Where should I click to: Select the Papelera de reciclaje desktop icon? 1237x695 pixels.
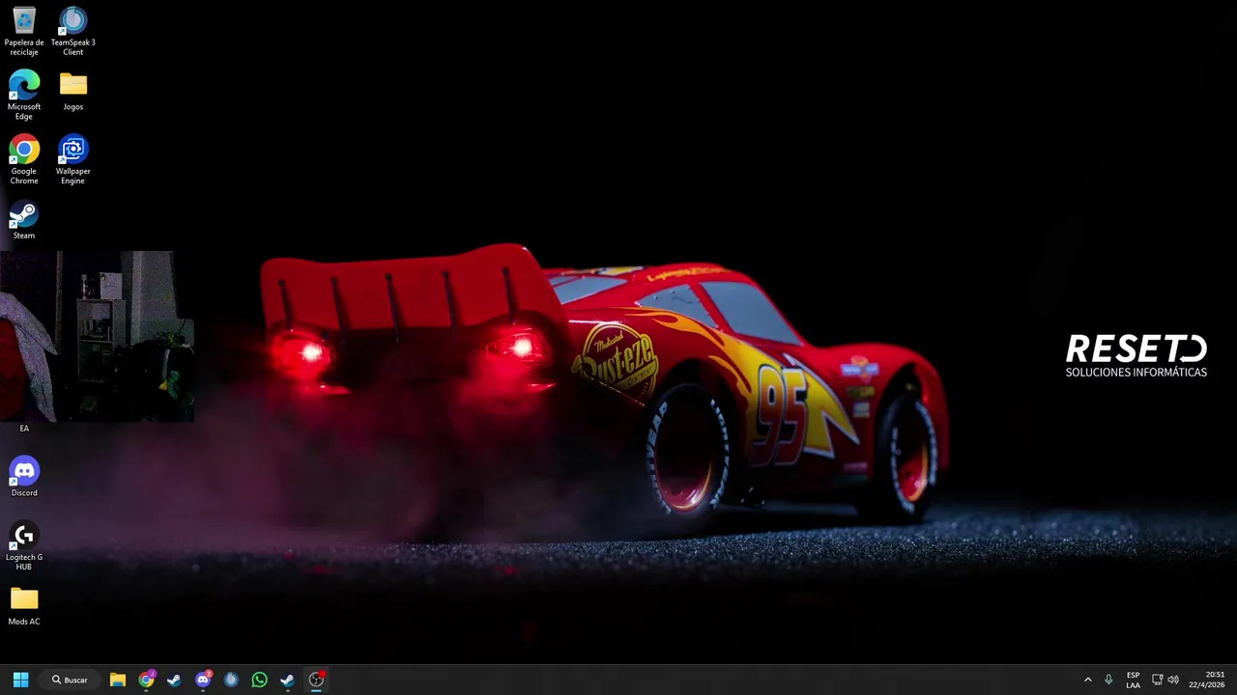(24, 31)
